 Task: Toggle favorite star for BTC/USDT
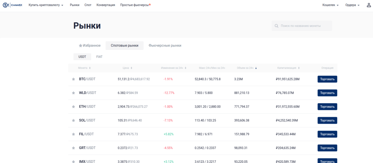74,79
